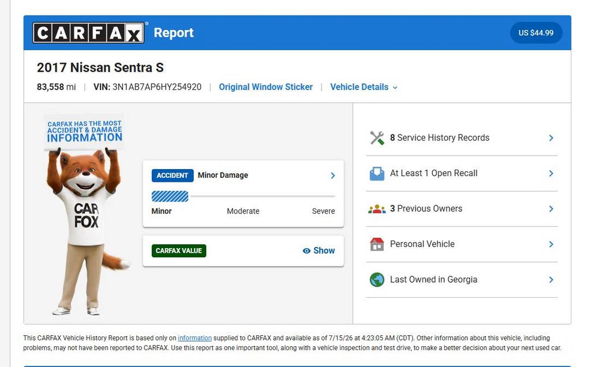591x367 pixels.
Task: Open Minor Damage accident details chevron
Action: click(x=333, y=175)
